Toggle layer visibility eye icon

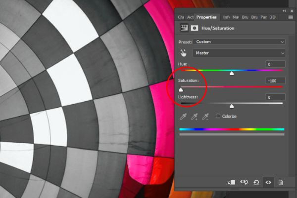pos(268,182)
